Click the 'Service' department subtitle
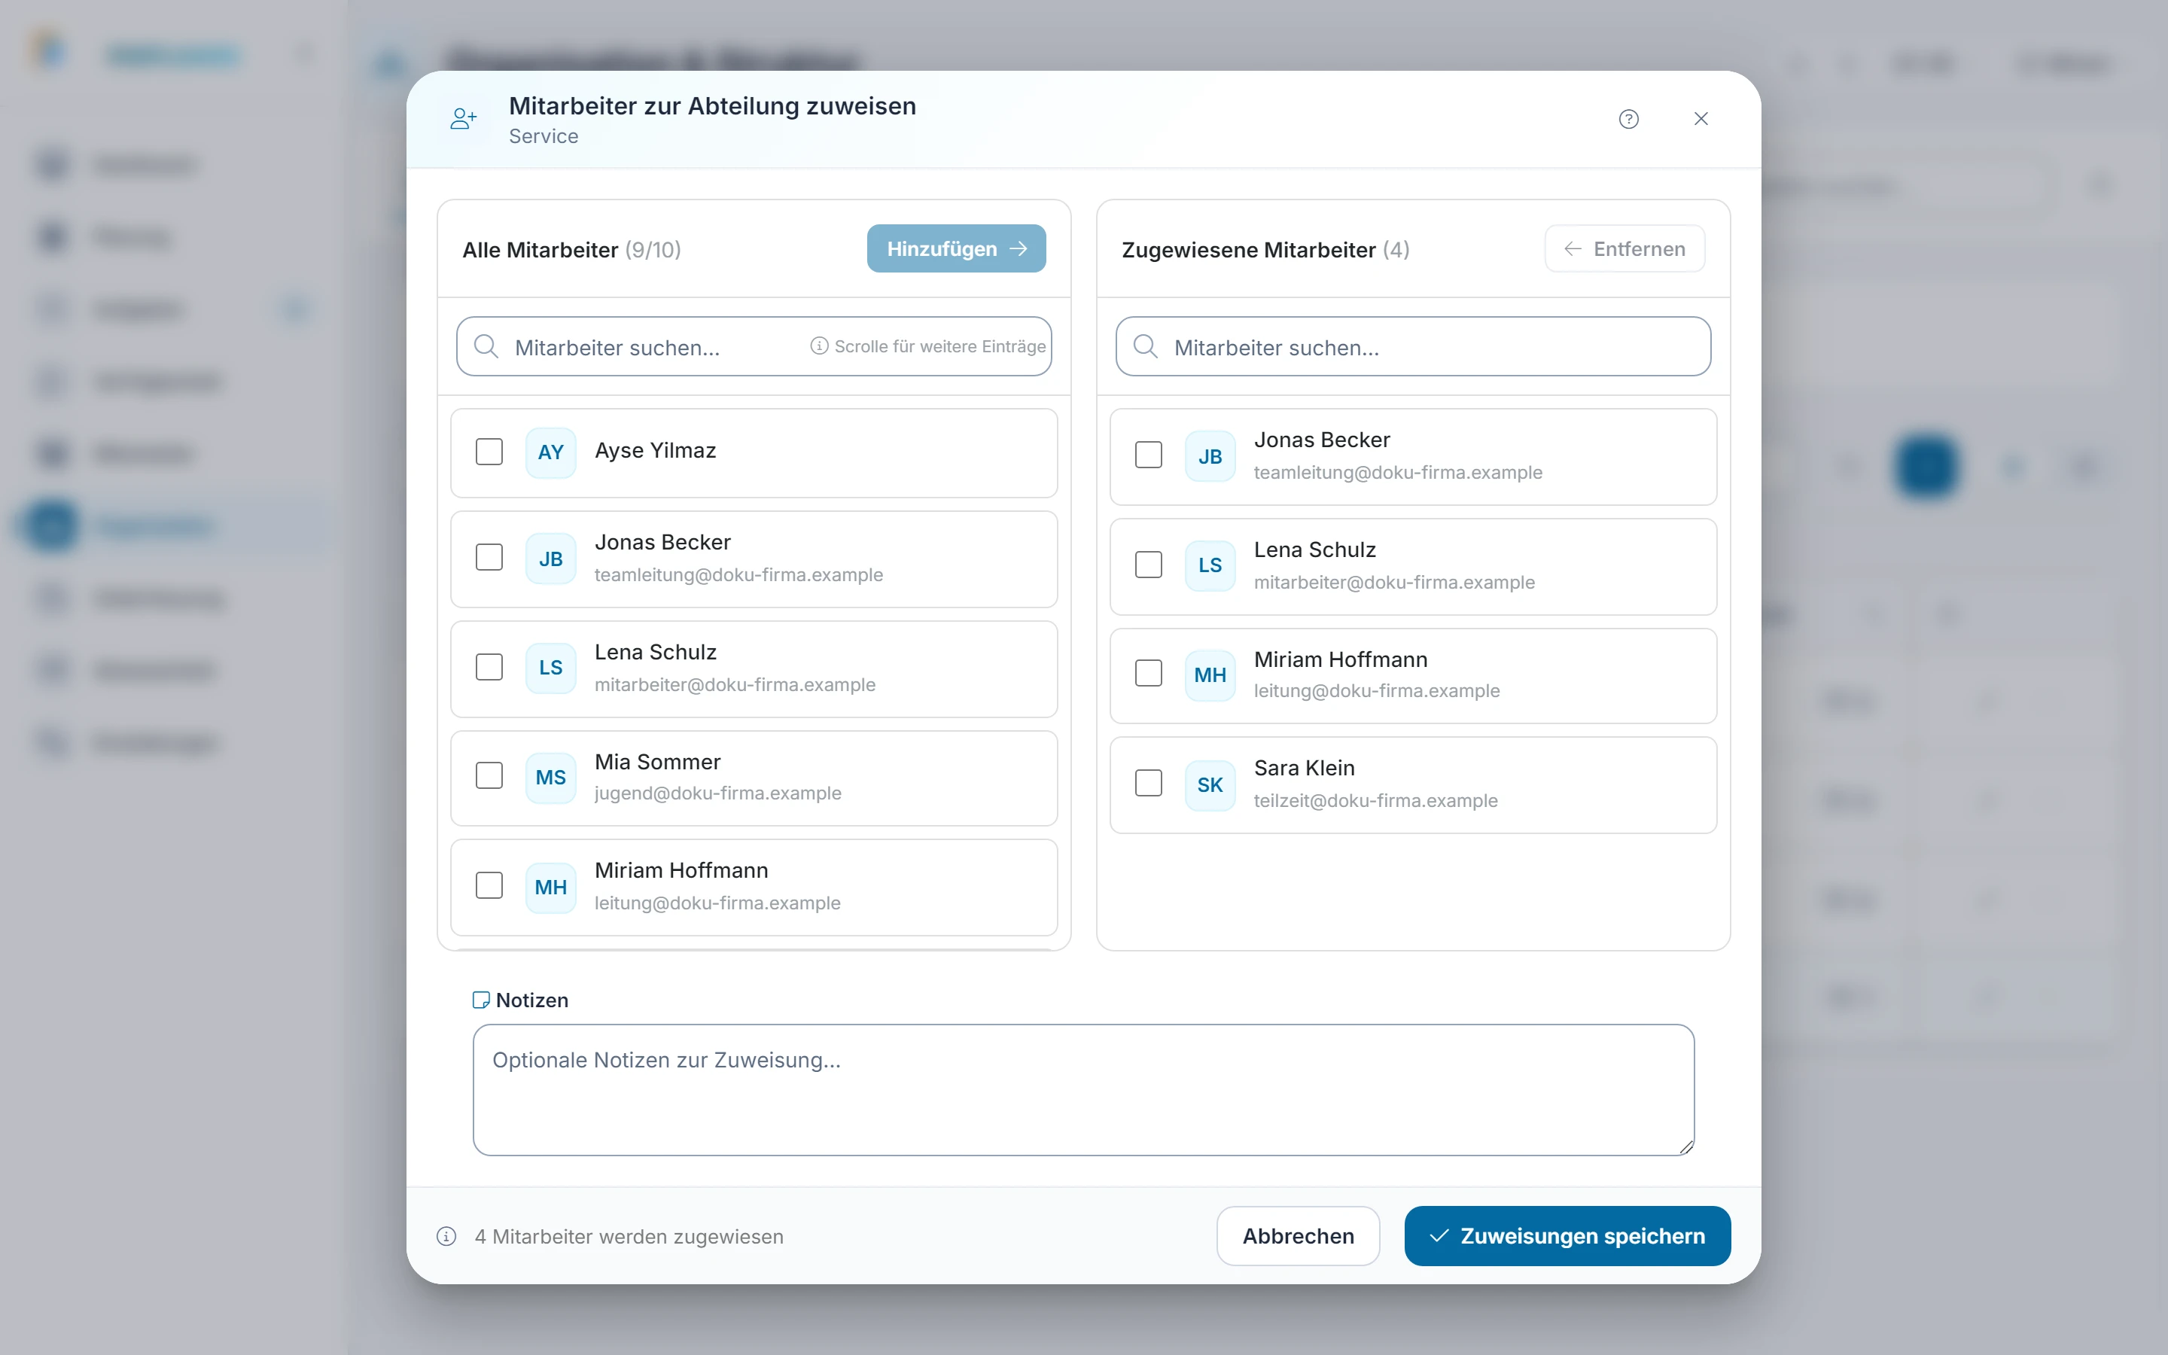The image size is (2168, 1355). 544,136
